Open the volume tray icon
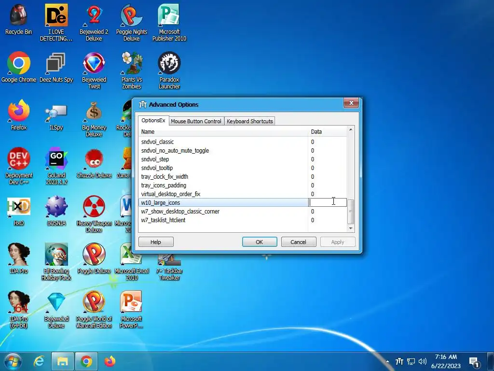 (423, 361)
